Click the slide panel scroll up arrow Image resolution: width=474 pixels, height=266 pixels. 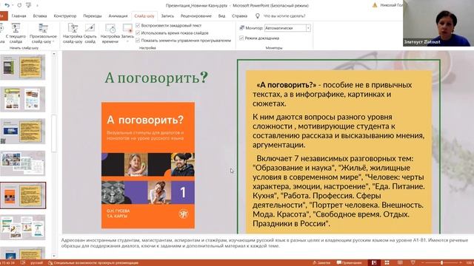[x=54, y=54]
